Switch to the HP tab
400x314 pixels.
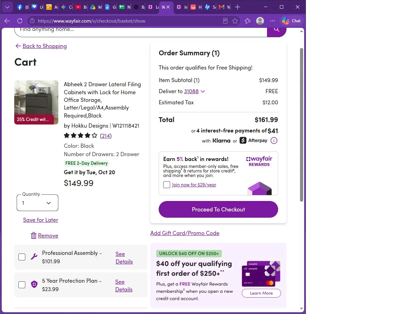(x=207, y=7)
